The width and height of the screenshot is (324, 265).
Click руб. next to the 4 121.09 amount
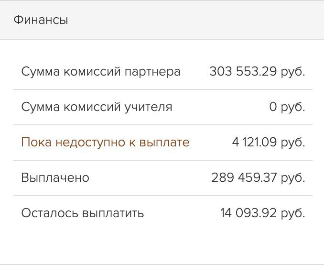[293, 143]
